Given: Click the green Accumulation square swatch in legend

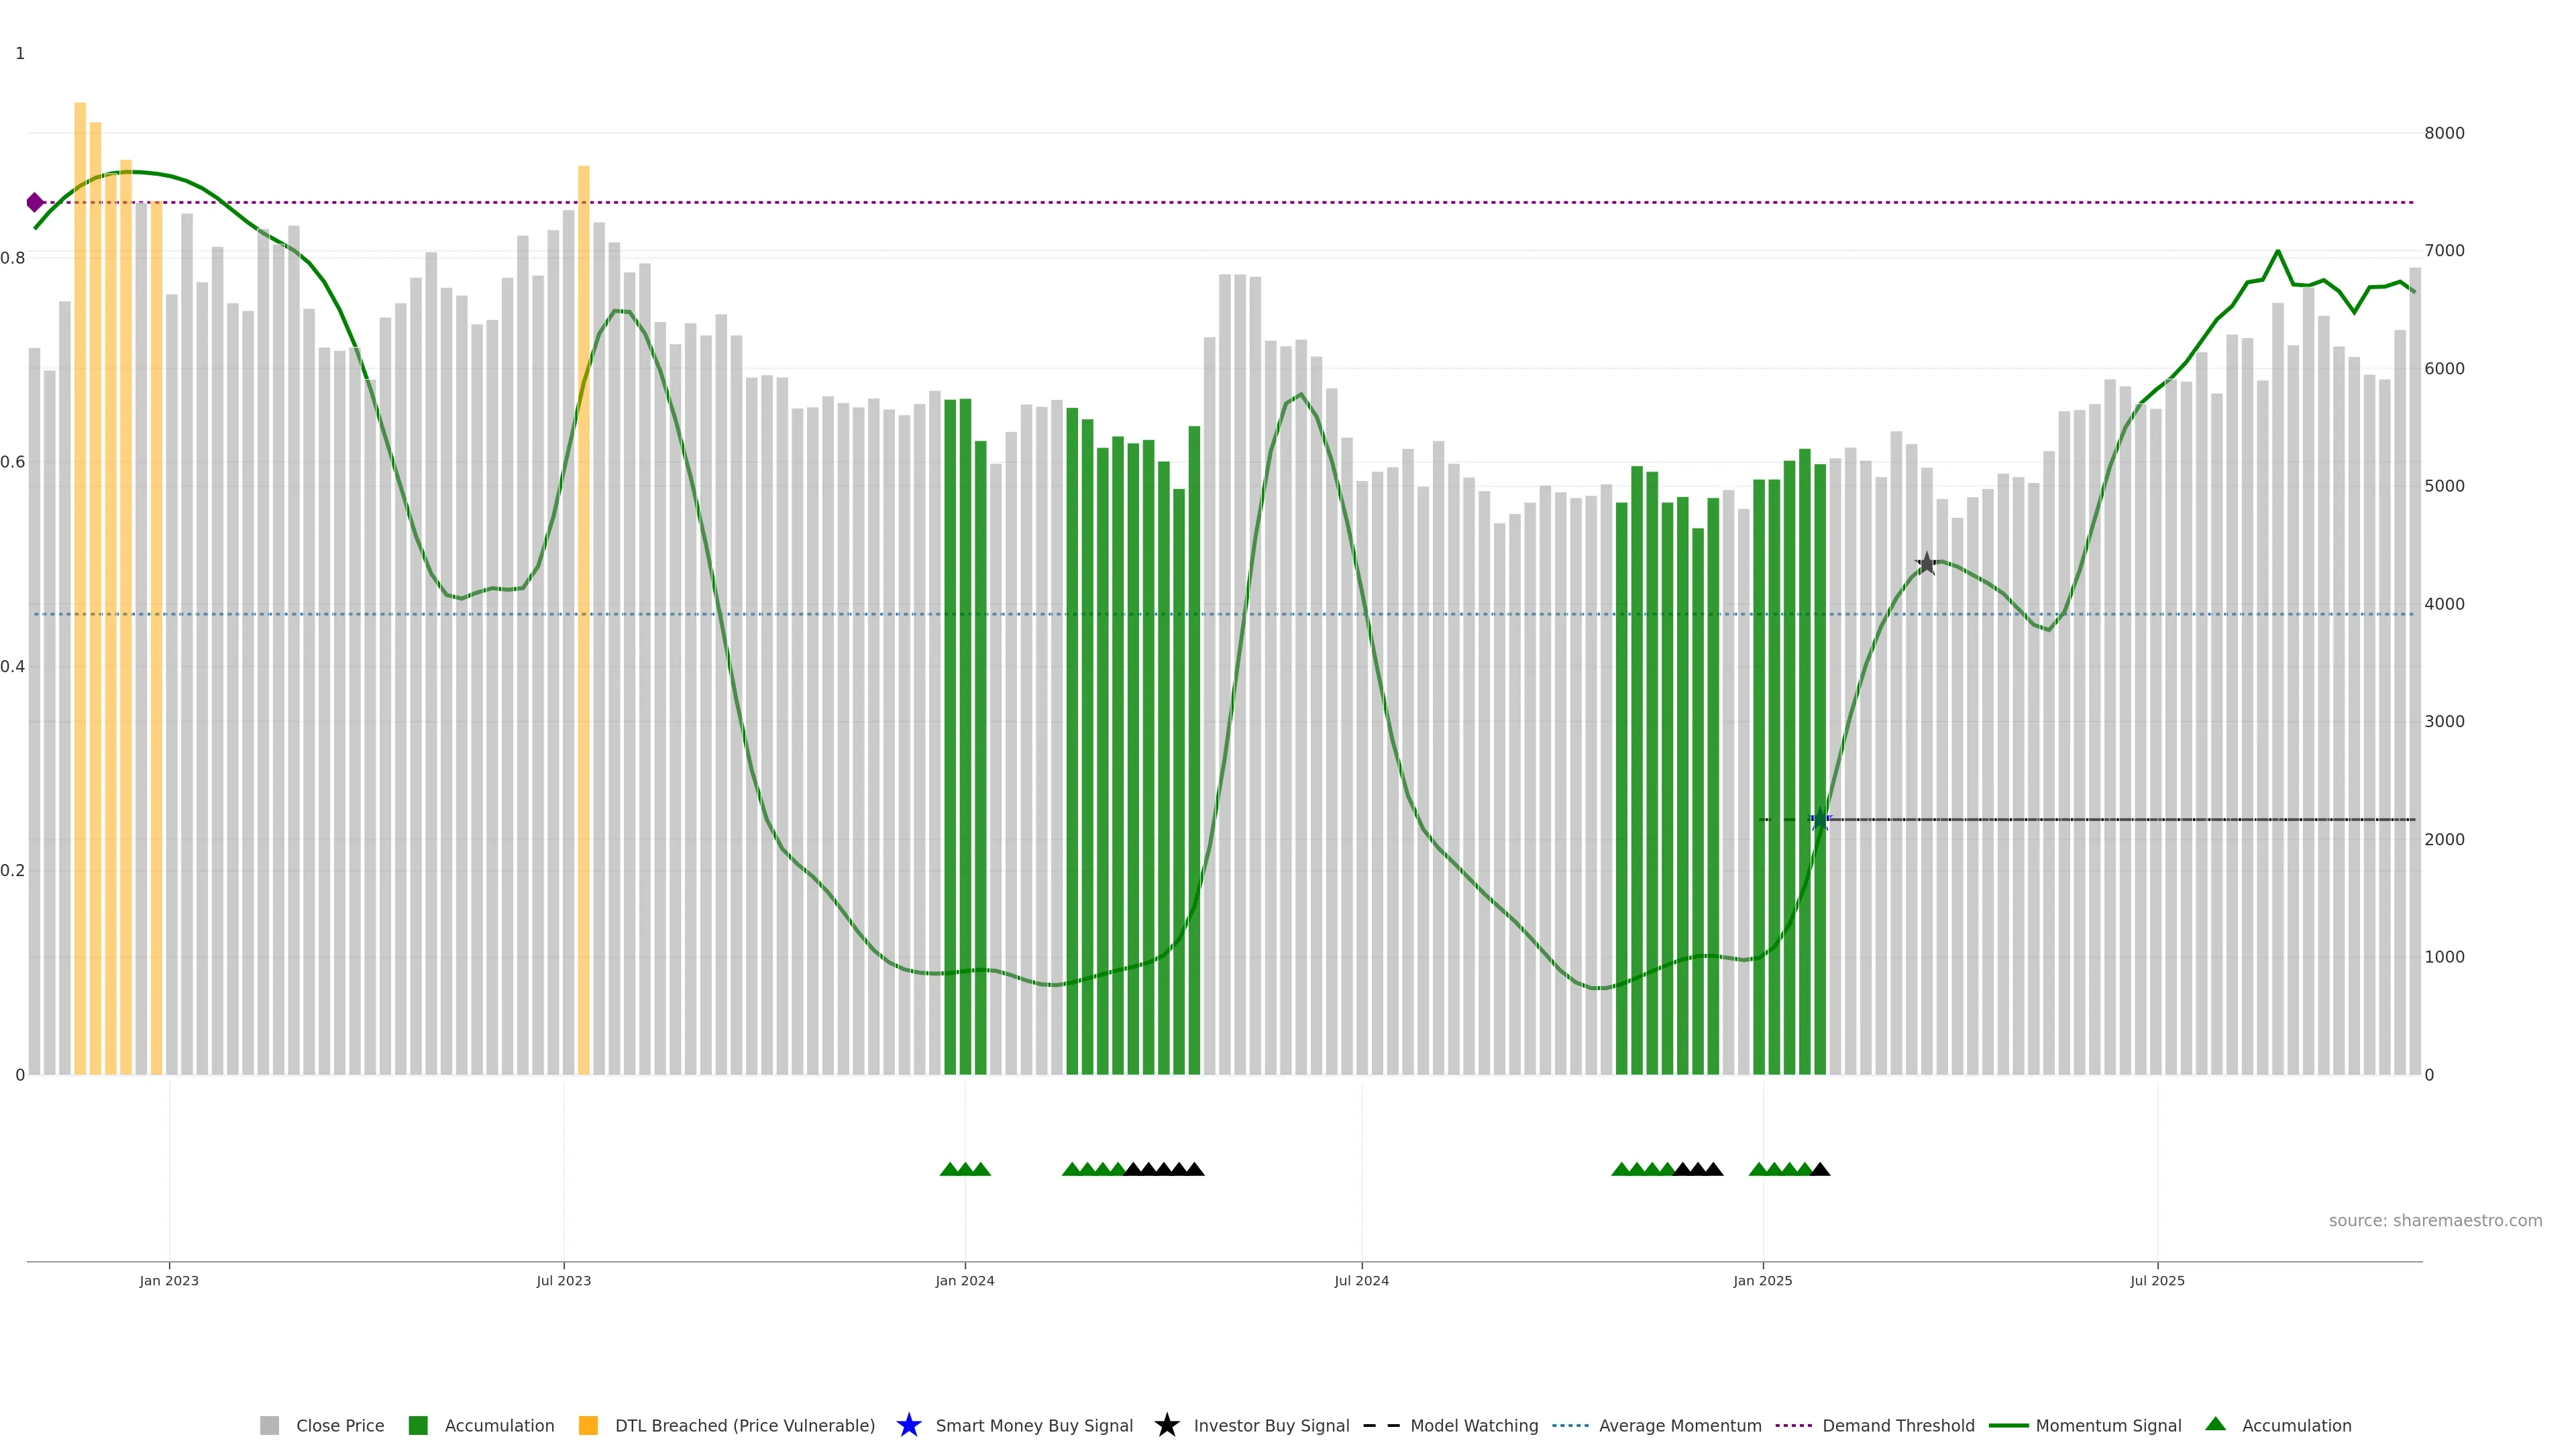Looking at the screenshot, I should click(418, 1425).
